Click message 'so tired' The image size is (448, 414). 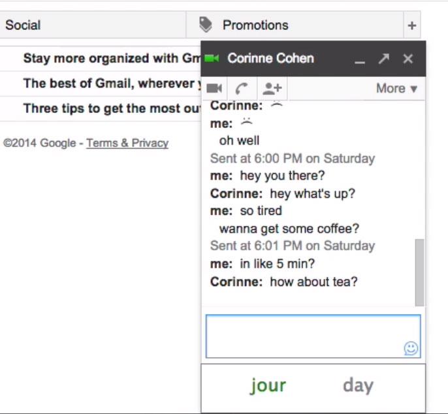click(261, 211)
